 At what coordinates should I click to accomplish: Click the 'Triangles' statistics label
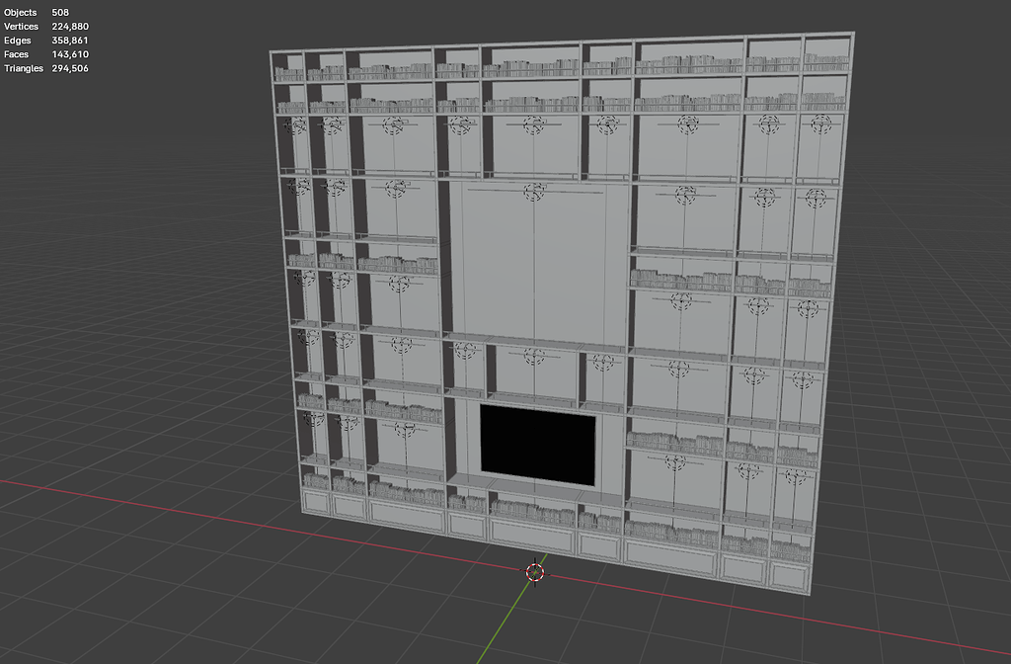(x=24, y=68)
